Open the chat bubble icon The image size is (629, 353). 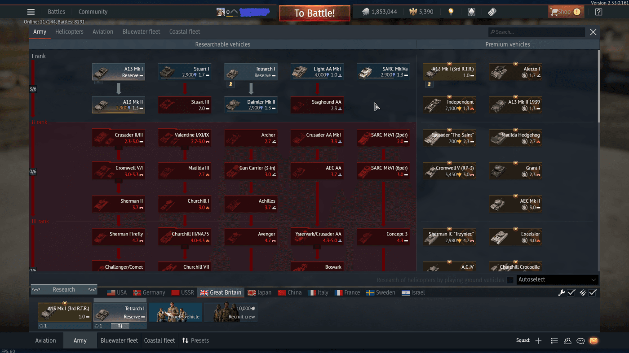tap(580, 341)
